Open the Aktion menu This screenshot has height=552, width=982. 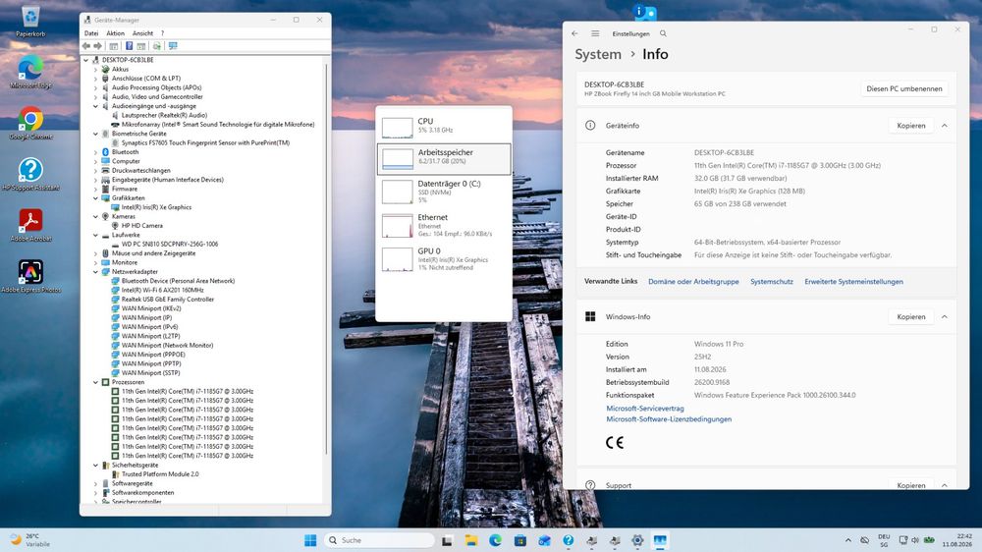(x=115, y=33)
